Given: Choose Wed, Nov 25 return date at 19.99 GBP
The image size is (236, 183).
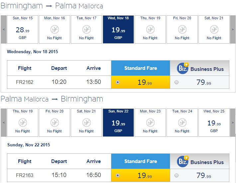Looking at the screenshot, I should (x=214, y=122).
